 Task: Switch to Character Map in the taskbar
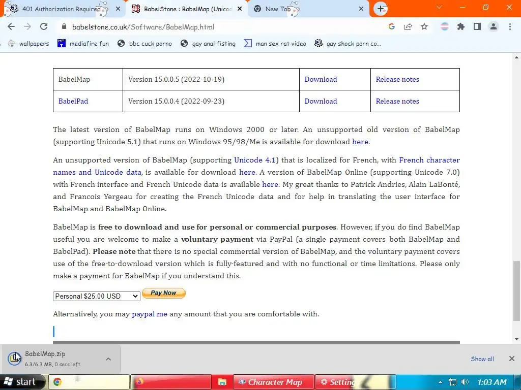[273, 382]
